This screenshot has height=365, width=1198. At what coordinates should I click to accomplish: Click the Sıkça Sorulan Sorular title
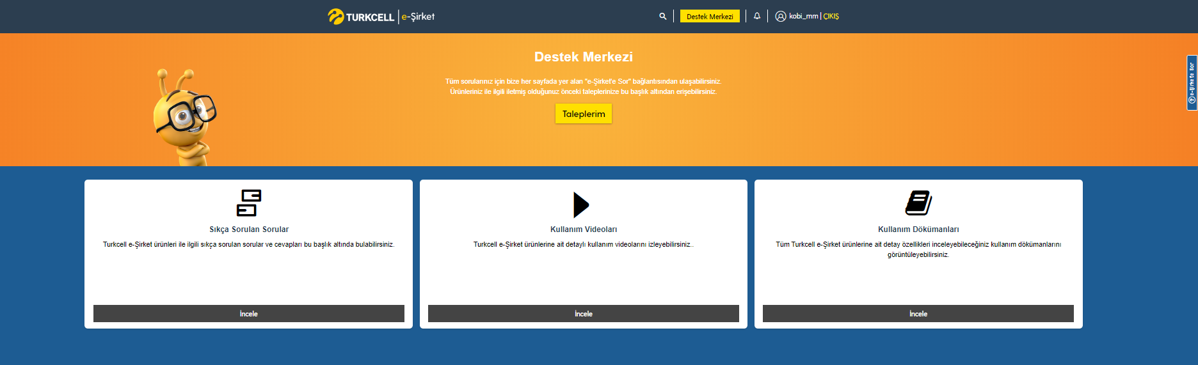[x=249, y=229]
